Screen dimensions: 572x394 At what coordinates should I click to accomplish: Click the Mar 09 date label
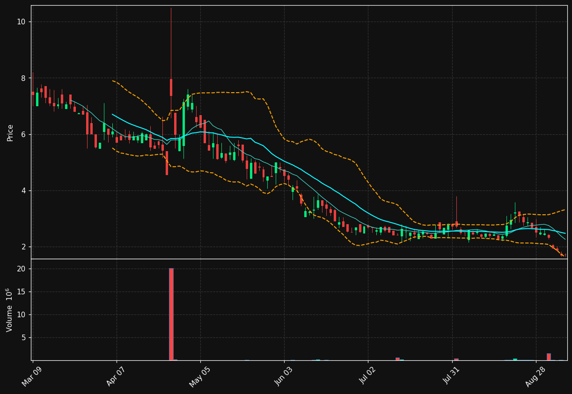click(x=33, y=376)
